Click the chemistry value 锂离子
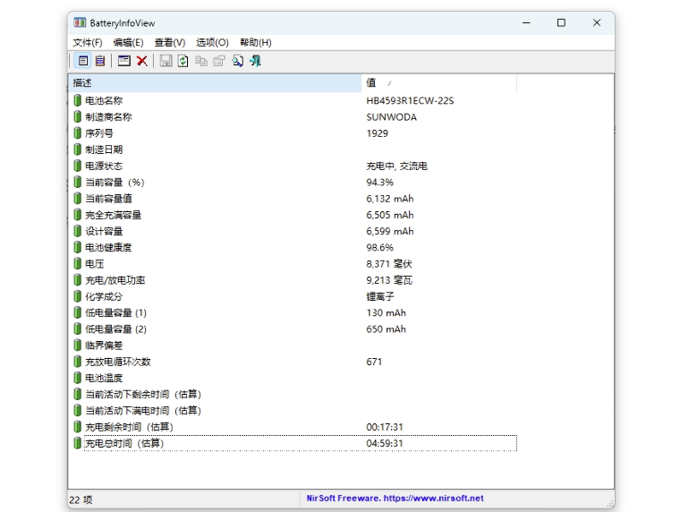 [x=380, y=296]
